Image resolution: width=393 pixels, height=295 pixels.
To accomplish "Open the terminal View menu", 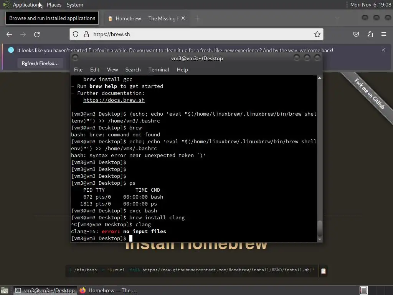I will click(112, 70).
